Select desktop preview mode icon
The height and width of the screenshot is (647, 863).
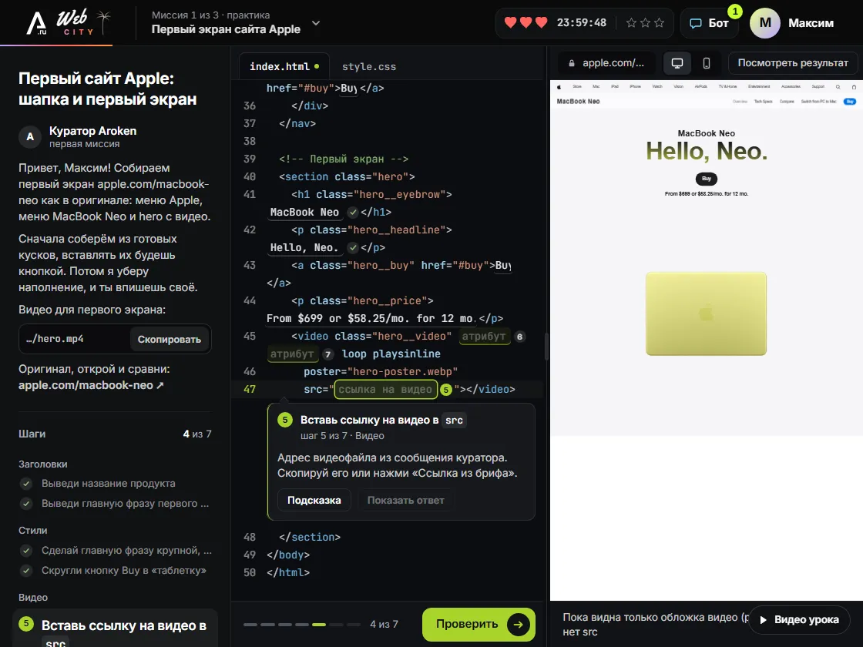coord(677,63)
